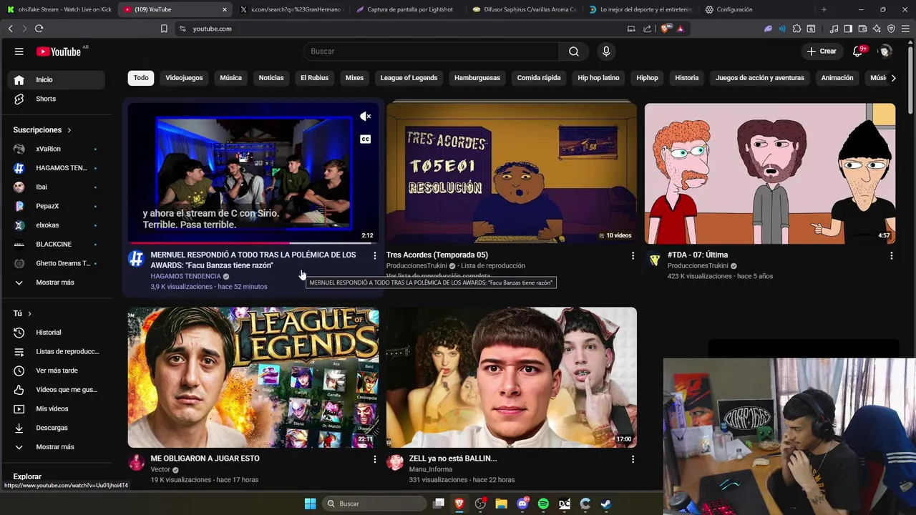Select the Todo filter chip
916x515 pixels.
tap(141, 78)
